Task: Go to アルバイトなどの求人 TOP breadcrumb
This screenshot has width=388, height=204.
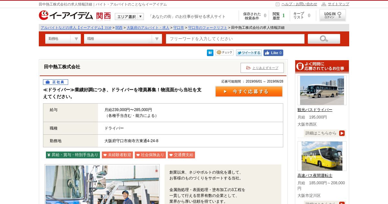Action: [76, 28]
